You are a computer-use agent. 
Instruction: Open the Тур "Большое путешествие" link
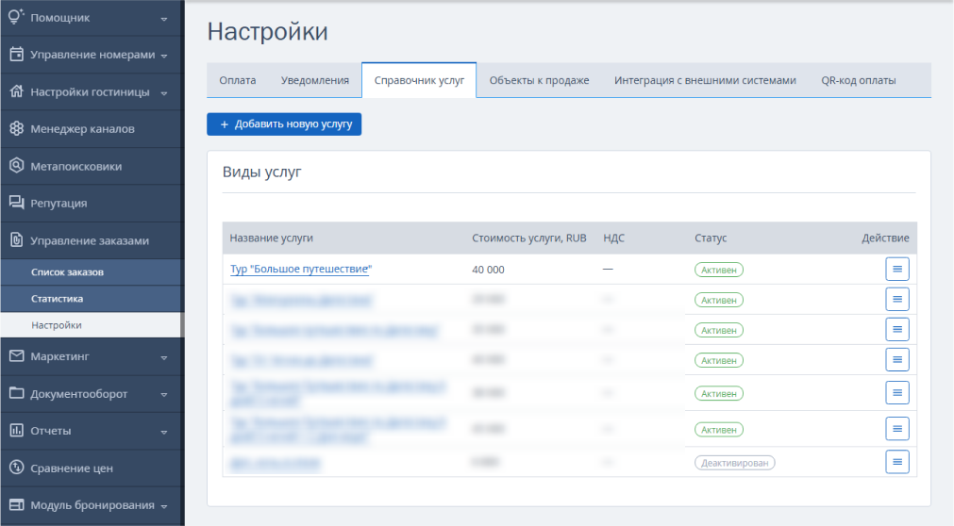click(x=301, y=269)
